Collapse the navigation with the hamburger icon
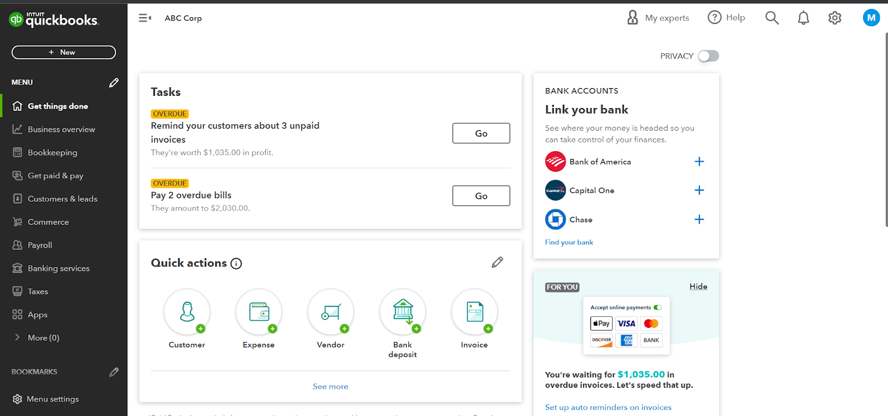The image size is (888, 416). pyautogui.click(x=145, y=18)
